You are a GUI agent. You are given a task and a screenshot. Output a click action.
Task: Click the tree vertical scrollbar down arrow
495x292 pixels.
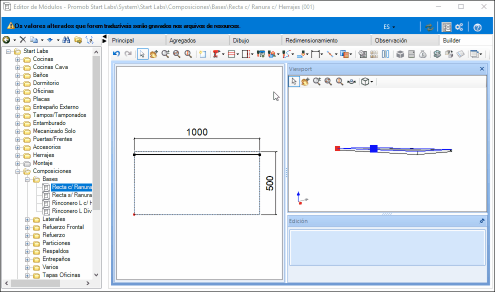[x=96, y=275]
